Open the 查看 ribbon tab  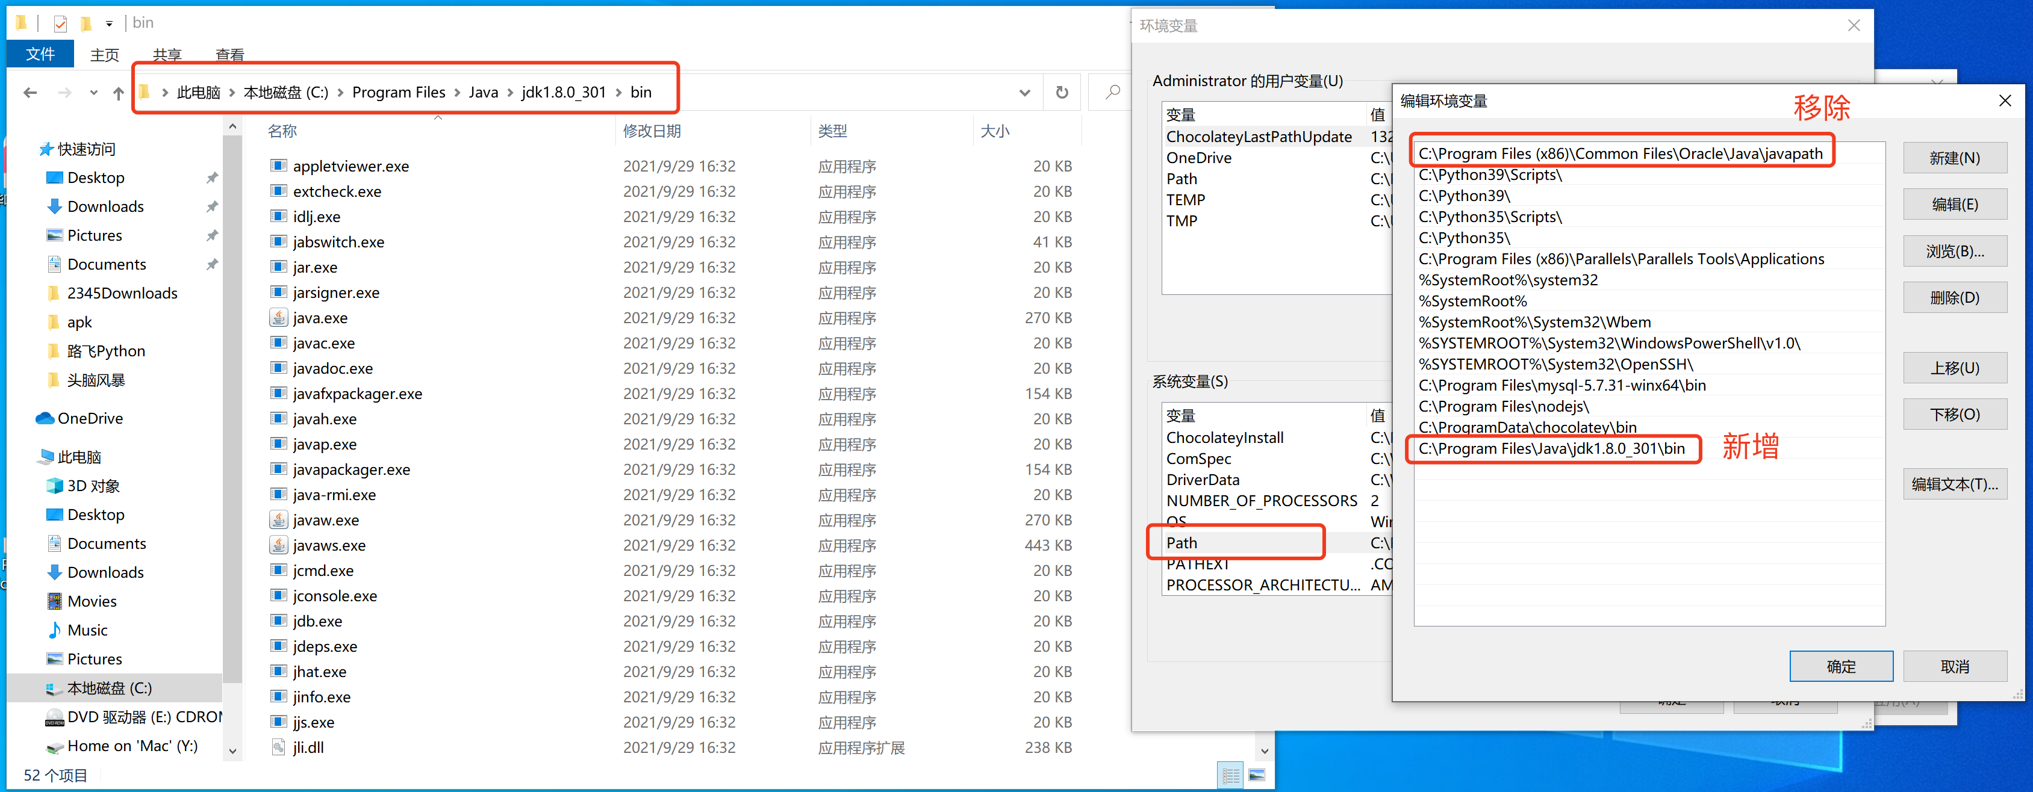coord(229,54)
